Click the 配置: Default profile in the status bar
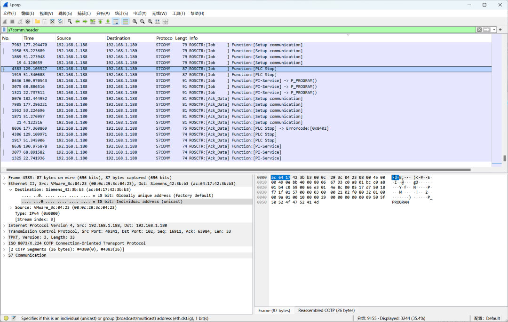The image size is (508, 322). click(487, 318)
